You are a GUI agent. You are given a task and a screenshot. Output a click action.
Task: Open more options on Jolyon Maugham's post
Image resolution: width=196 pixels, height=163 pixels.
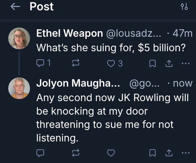185,153
